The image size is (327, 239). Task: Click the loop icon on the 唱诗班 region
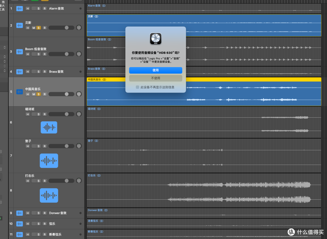point(99,109)
